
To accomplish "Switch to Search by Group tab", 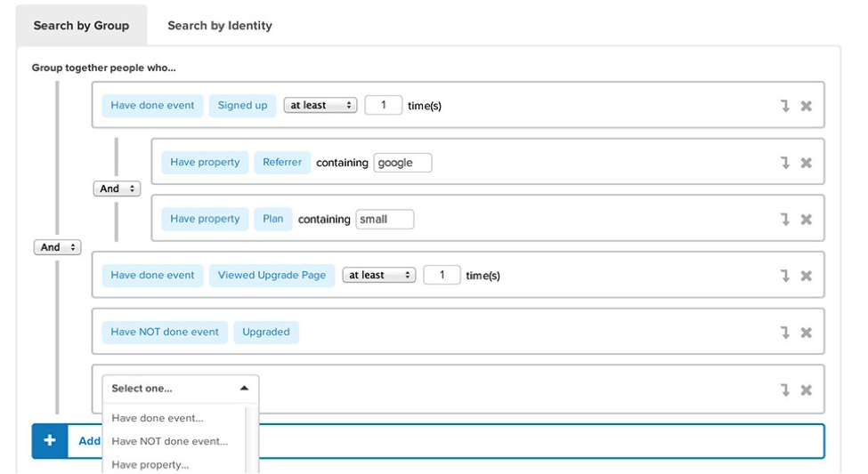I will click(x=81, y=26).
